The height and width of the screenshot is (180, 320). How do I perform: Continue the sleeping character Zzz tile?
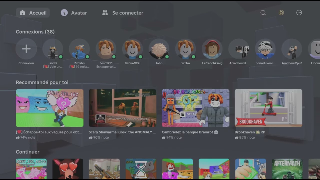point(250,169)
